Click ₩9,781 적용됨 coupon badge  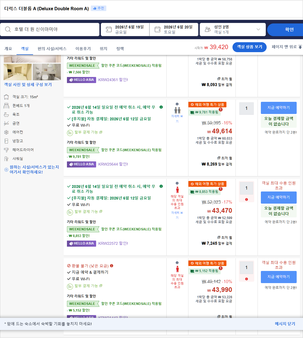point(204,112)
